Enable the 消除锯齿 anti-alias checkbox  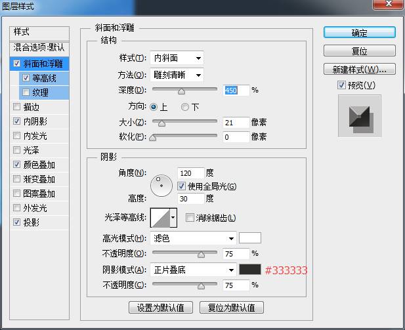190,218
